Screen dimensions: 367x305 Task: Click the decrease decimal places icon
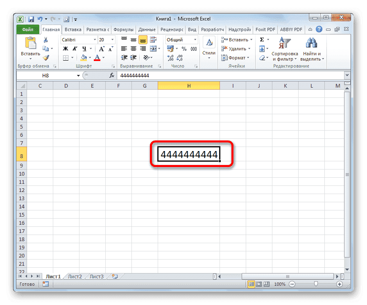tap(179, 58)
